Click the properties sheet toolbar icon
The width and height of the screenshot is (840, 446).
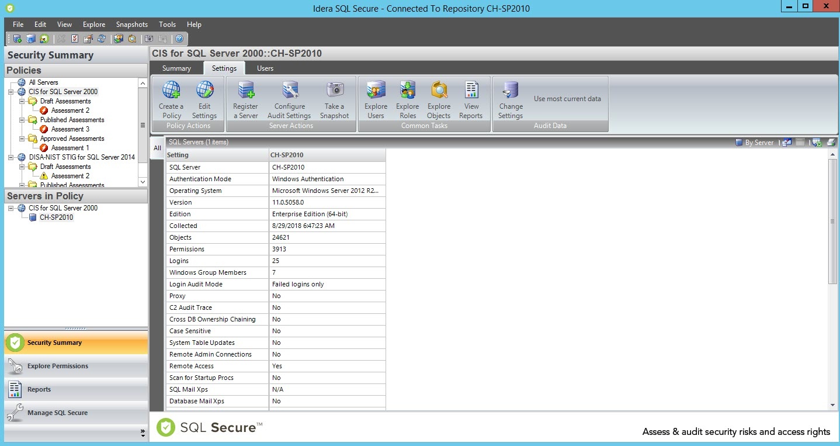88,39
